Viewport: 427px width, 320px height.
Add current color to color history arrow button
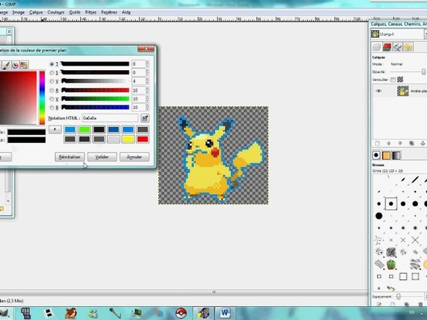pos(55,129)
